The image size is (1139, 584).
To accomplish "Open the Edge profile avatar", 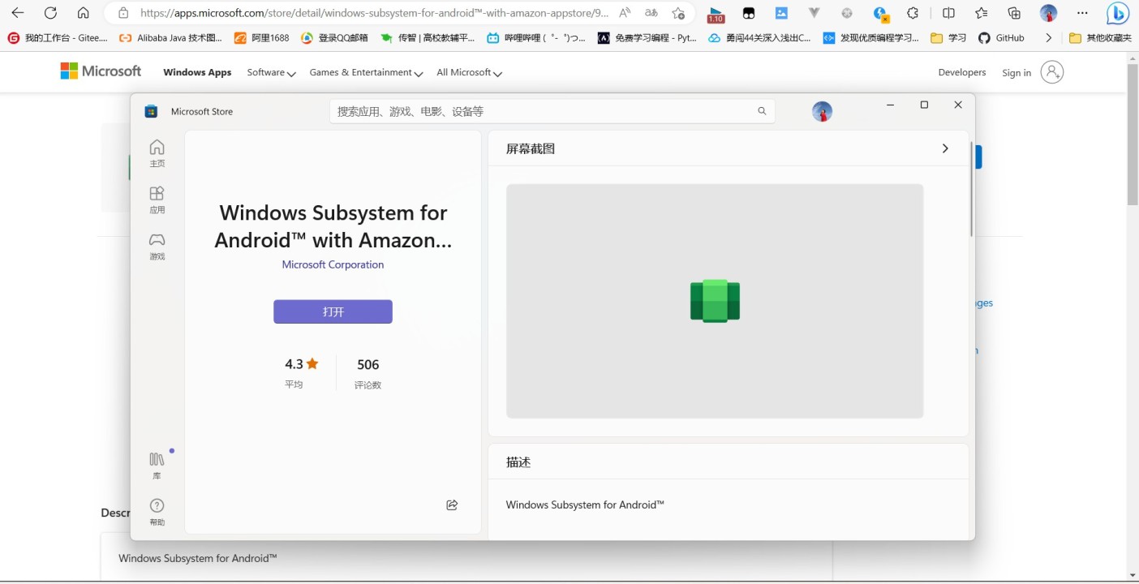I will pos(1049,13).
